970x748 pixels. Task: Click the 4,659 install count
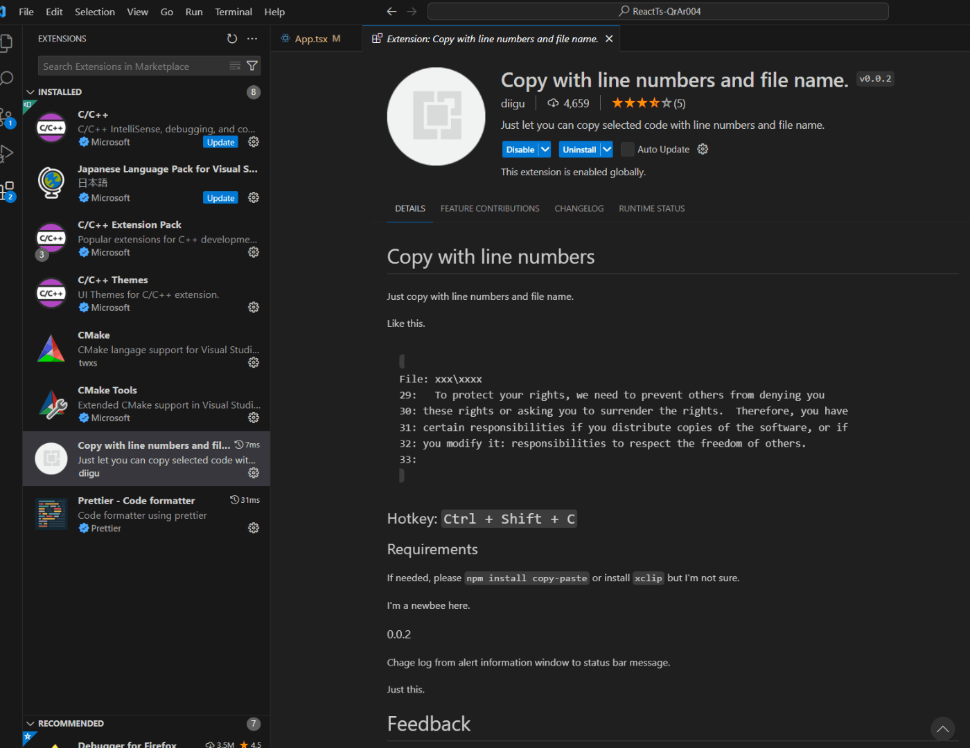[569, 103]
